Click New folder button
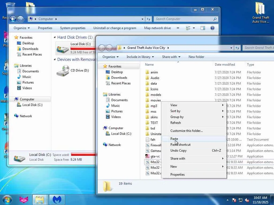 [x=196, y=57]
